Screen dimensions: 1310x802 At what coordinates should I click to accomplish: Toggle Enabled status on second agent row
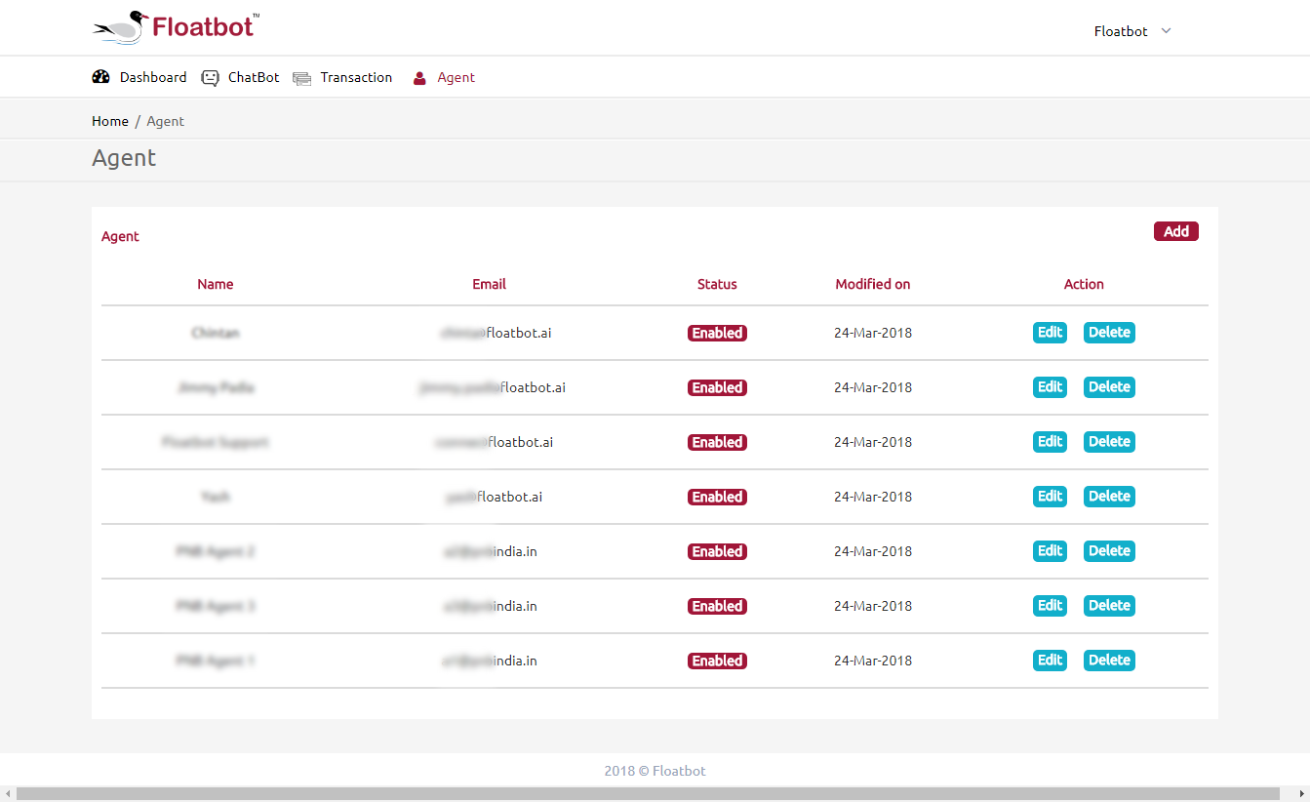tap(717, 387)
